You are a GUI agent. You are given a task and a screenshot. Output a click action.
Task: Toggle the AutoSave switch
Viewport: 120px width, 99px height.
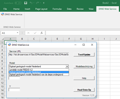point(18,3)
